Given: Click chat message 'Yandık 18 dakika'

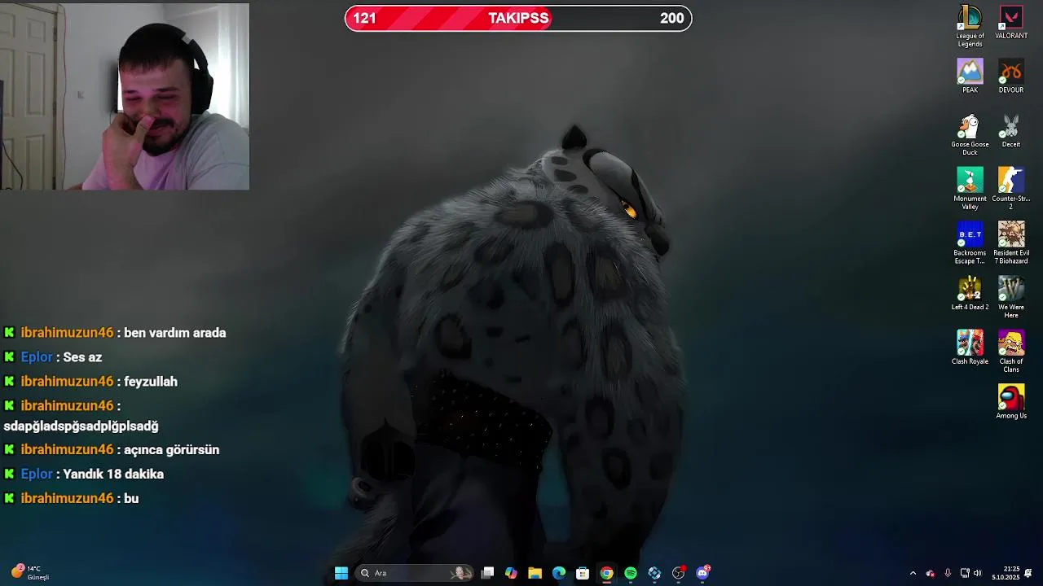Looking at the screenshot, I should (x=113, y=474).
